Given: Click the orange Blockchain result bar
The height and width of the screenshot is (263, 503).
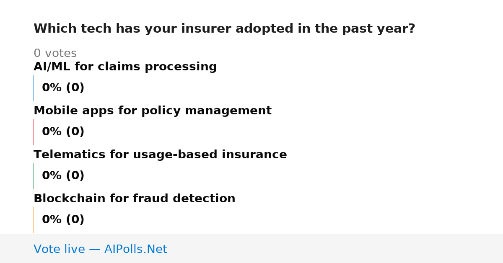Looking at the screenshot, I should click(34, 220).
